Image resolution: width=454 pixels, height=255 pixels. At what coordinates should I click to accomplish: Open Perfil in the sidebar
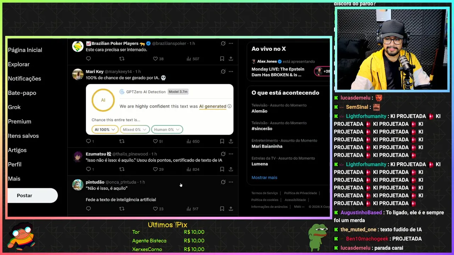(15, 164)
